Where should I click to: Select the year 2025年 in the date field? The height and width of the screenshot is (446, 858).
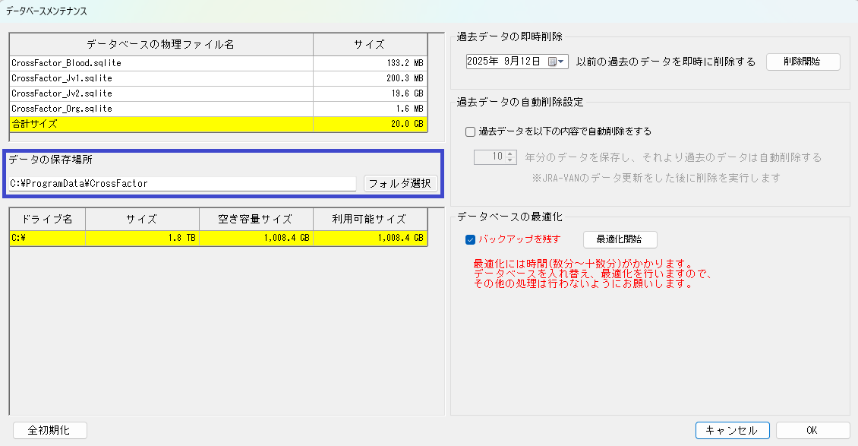[483, 62]
